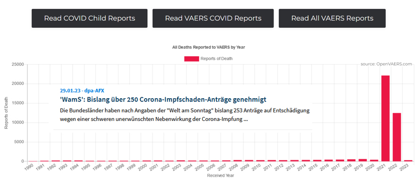Click the 'source: OpenVAERS.com' text
419x178 pixels.
pos(386,64)
